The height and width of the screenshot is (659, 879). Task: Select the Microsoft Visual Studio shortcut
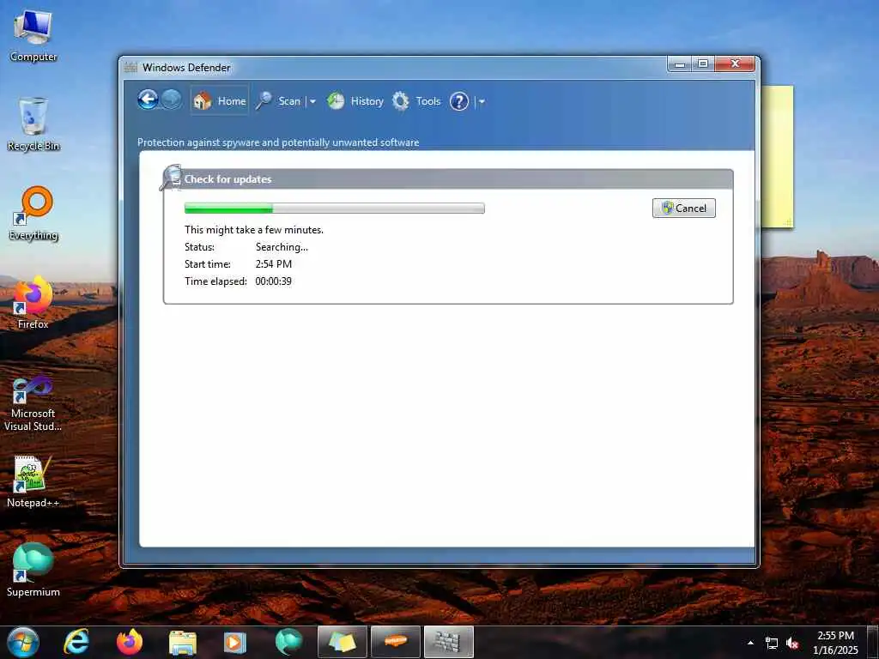(x=33, y=404)
